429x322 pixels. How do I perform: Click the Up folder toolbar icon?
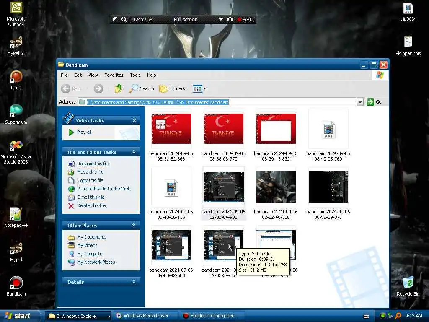pyautogui.click(x=119, y=88)
